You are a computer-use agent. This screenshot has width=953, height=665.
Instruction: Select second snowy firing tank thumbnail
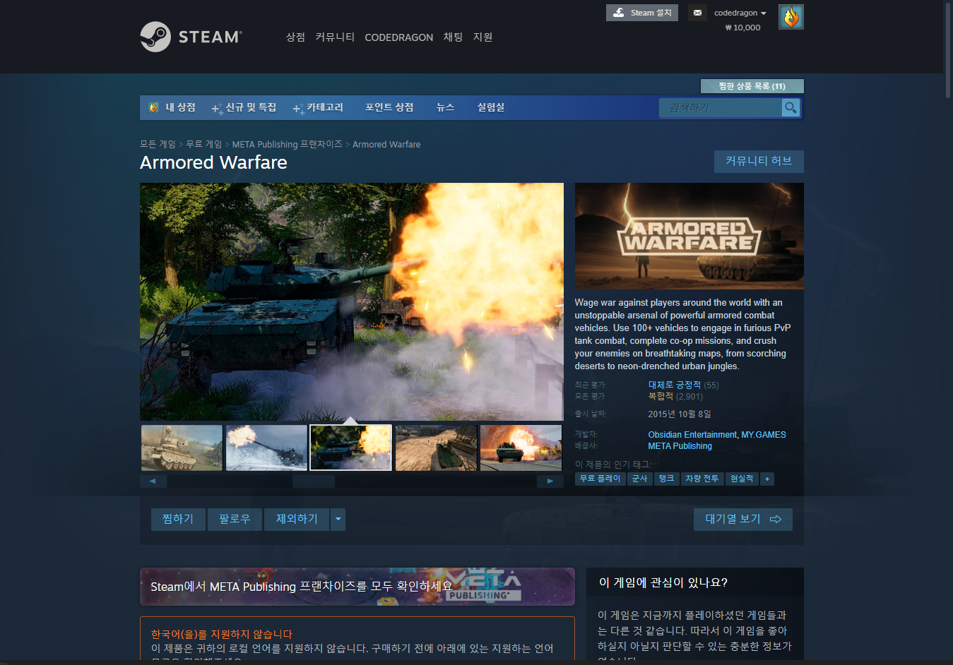[266, 448]
